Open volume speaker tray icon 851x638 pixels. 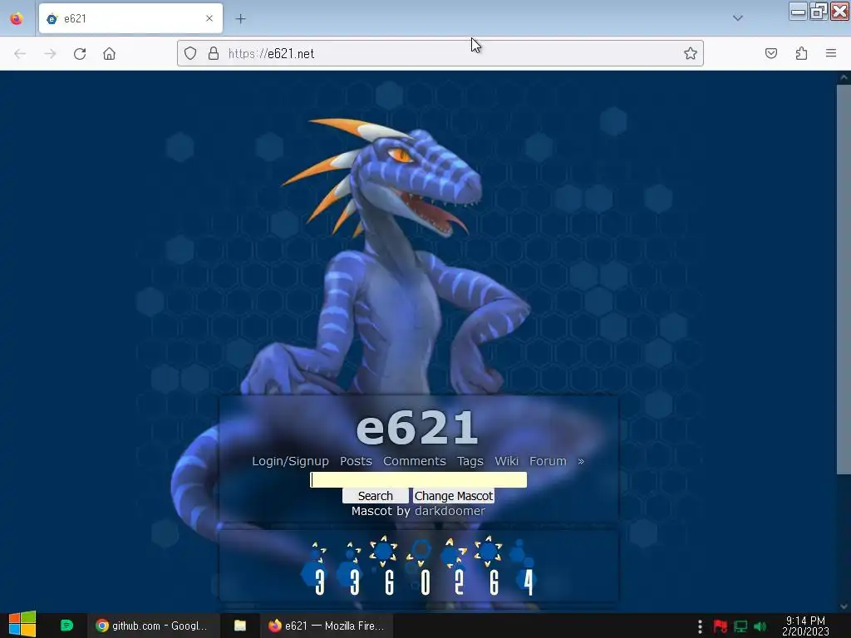(760, 626)
